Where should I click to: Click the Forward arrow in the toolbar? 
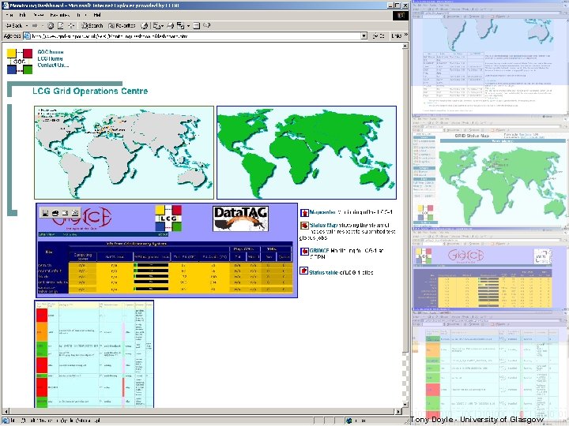(35, 26)
